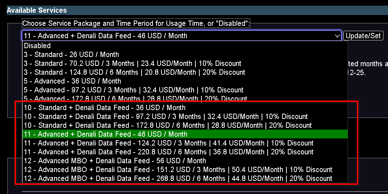
Task: Collapse the service package dropdown arrow
Action: 337,36
